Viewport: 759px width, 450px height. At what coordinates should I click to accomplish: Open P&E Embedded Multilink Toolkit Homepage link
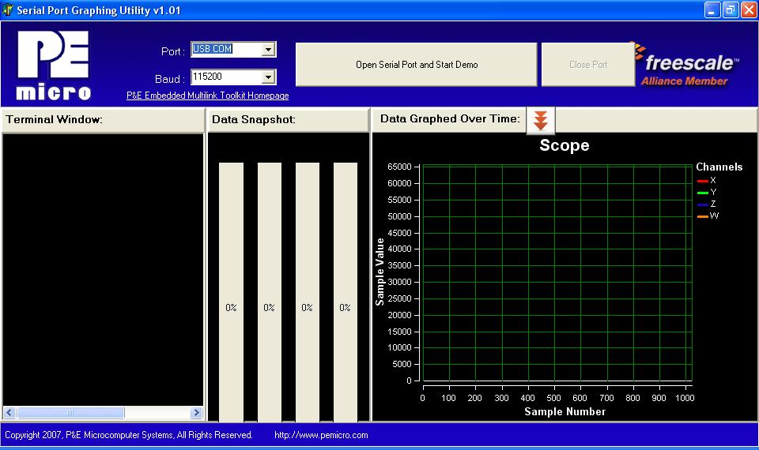point(207,96)
